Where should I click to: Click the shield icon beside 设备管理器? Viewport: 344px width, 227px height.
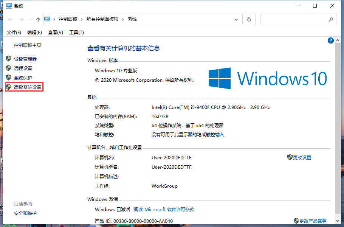8,59
